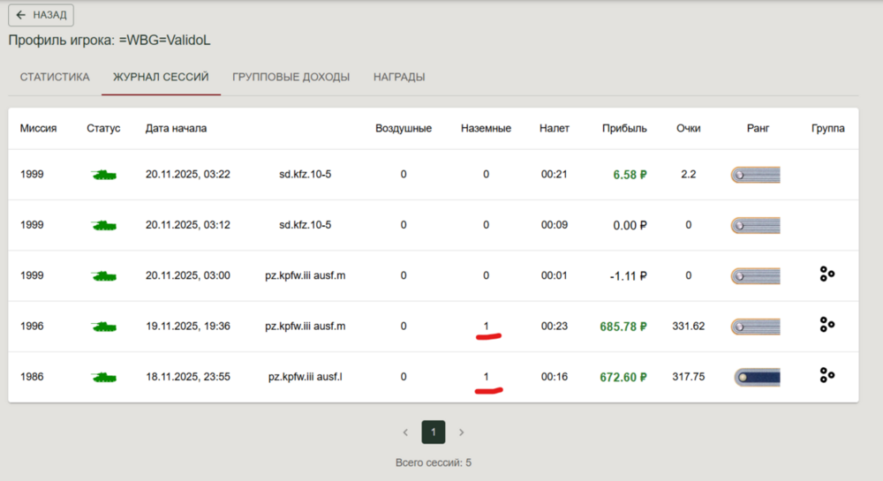Go to the previous page arrow
Screen dimensions: 883x481
point(405,432)
